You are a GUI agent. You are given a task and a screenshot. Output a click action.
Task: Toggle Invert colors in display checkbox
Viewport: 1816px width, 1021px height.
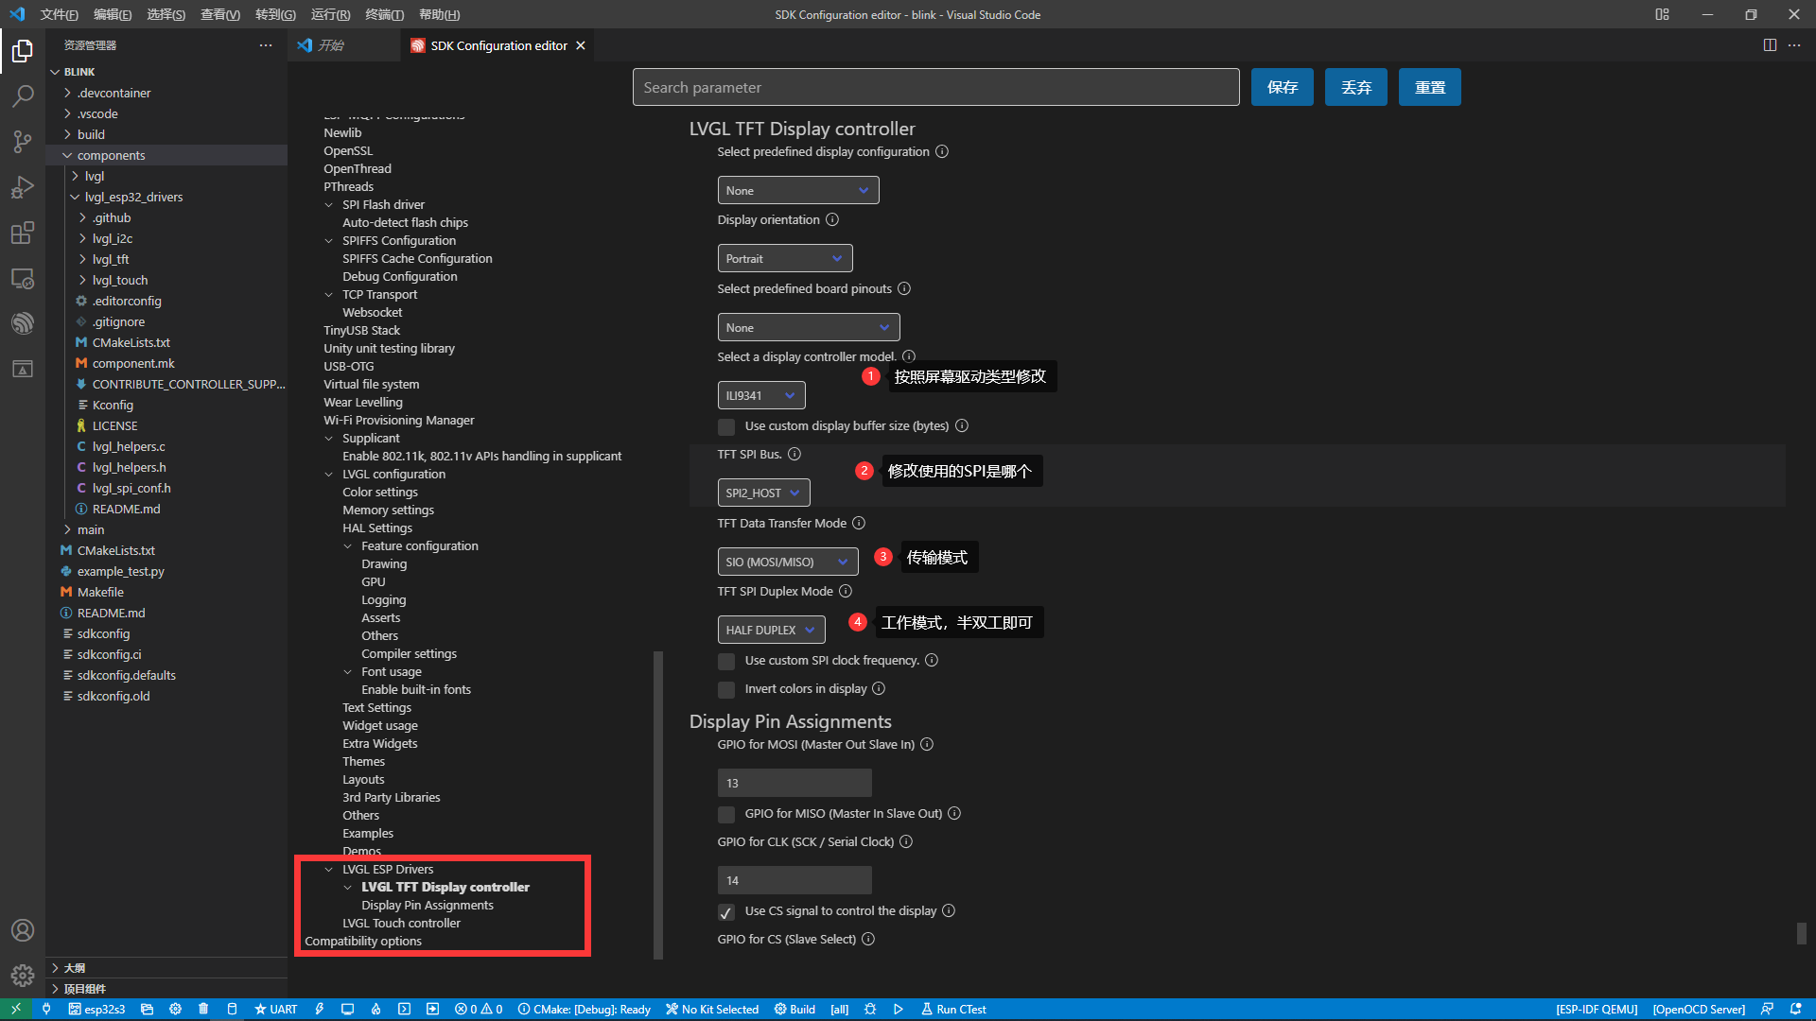click(x=726, y=689)
